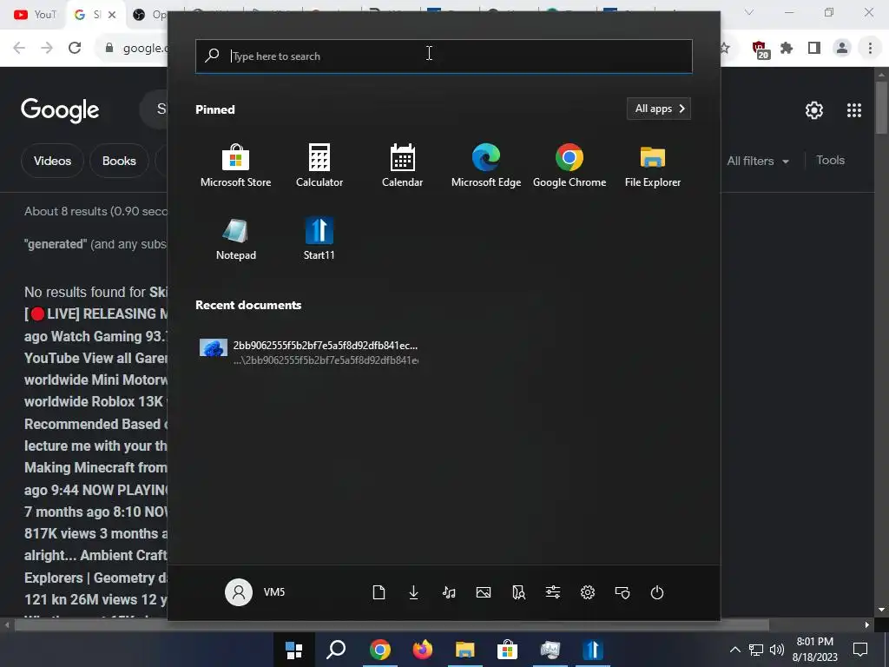Switch to the OBS tab in Chrome
The width and height of the screenshot is (889, 667).
coord(148,15)
